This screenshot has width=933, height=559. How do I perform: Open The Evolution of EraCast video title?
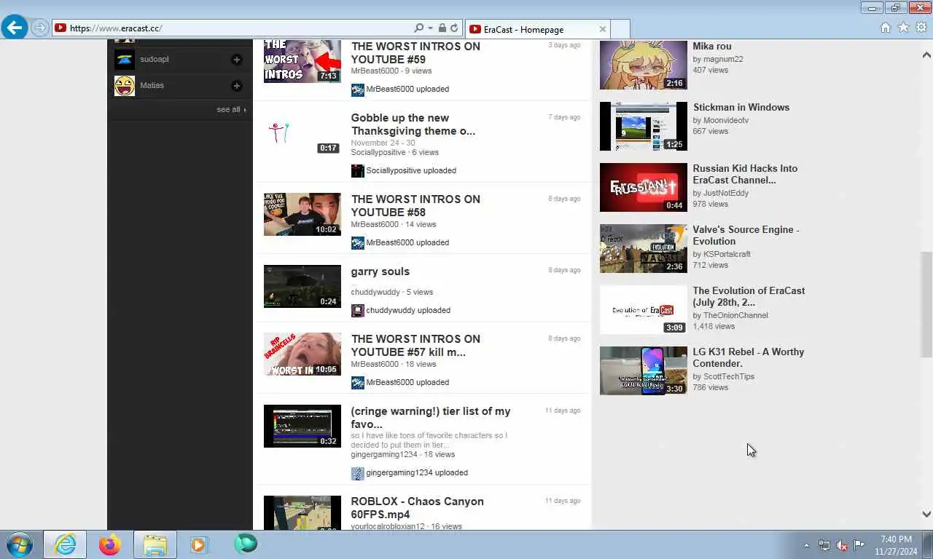pyautogui.click(x=749, y=296)
